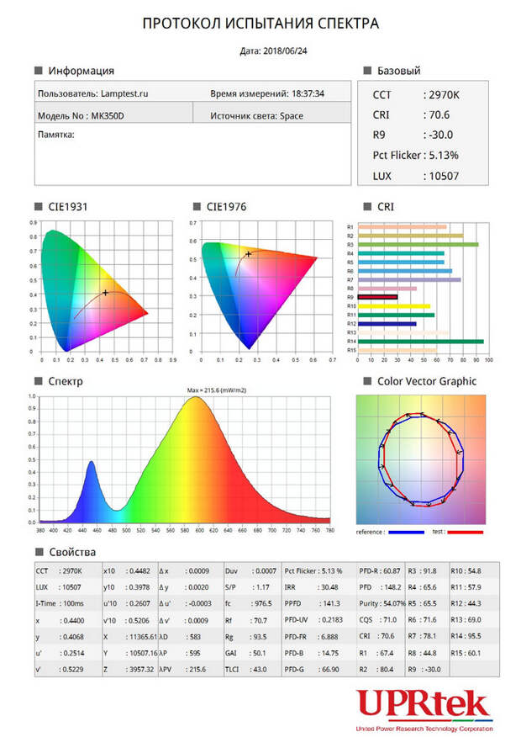Screen dimensions: 521x737
Task: Click the Модель No MK350D field
Action: pyautogui.click(x=113, y=115)
